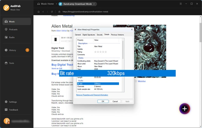Click the site lock icon beside the URL
This screenshot has height=128, width=202.
tap(59, 12)
